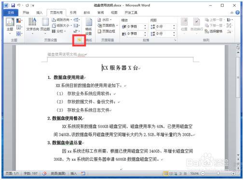Expand the Orientation (纸张方向) dropdown

pyautogui.click(x=62, y=20)
